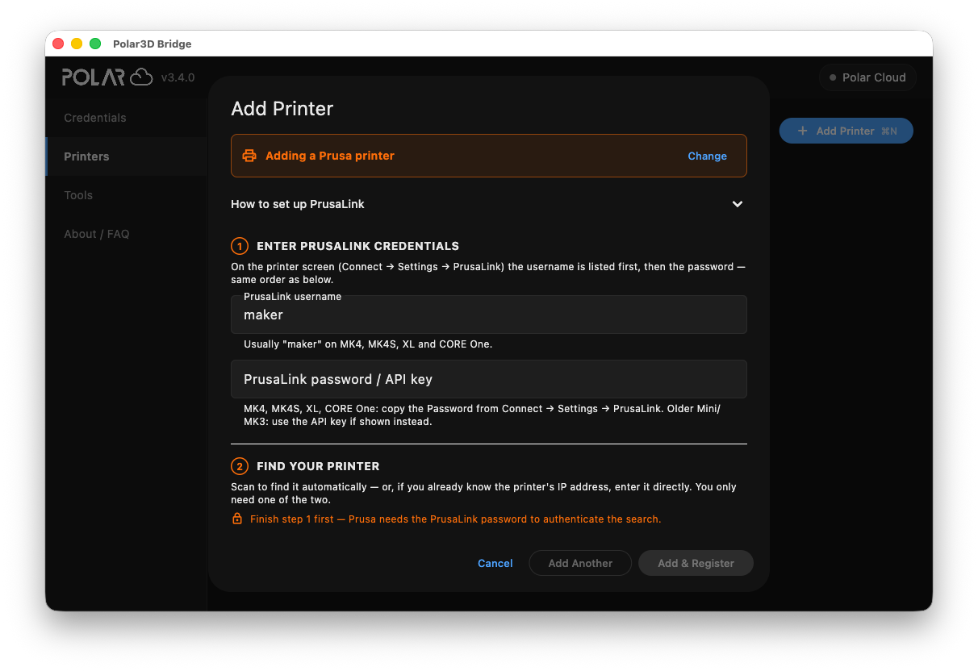Click the FIND YOUR PRINTER heading
Image resolution: width=978 pixels, height=671 pixels.
tap(318, 466)
